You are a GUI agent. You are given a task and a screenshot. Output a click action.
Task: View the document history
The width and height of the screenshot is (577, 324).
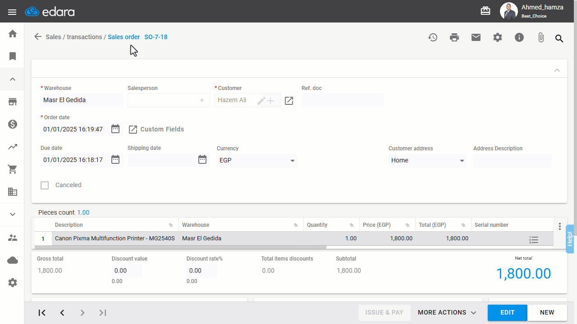pyautogui.click(x=433, y=37)
